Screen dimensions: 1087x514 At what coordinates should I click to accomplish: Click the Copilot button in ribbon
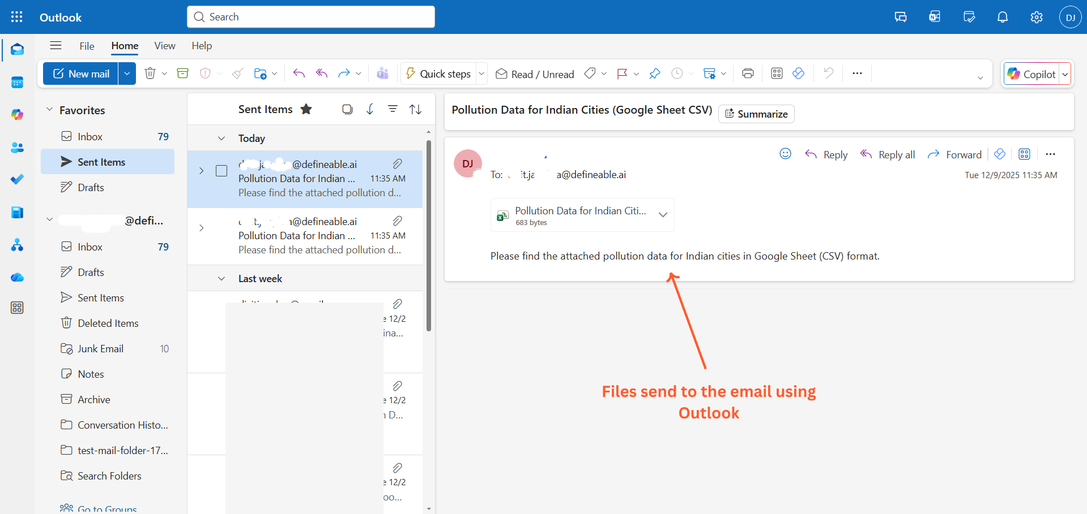click(x=1031, y=74)
